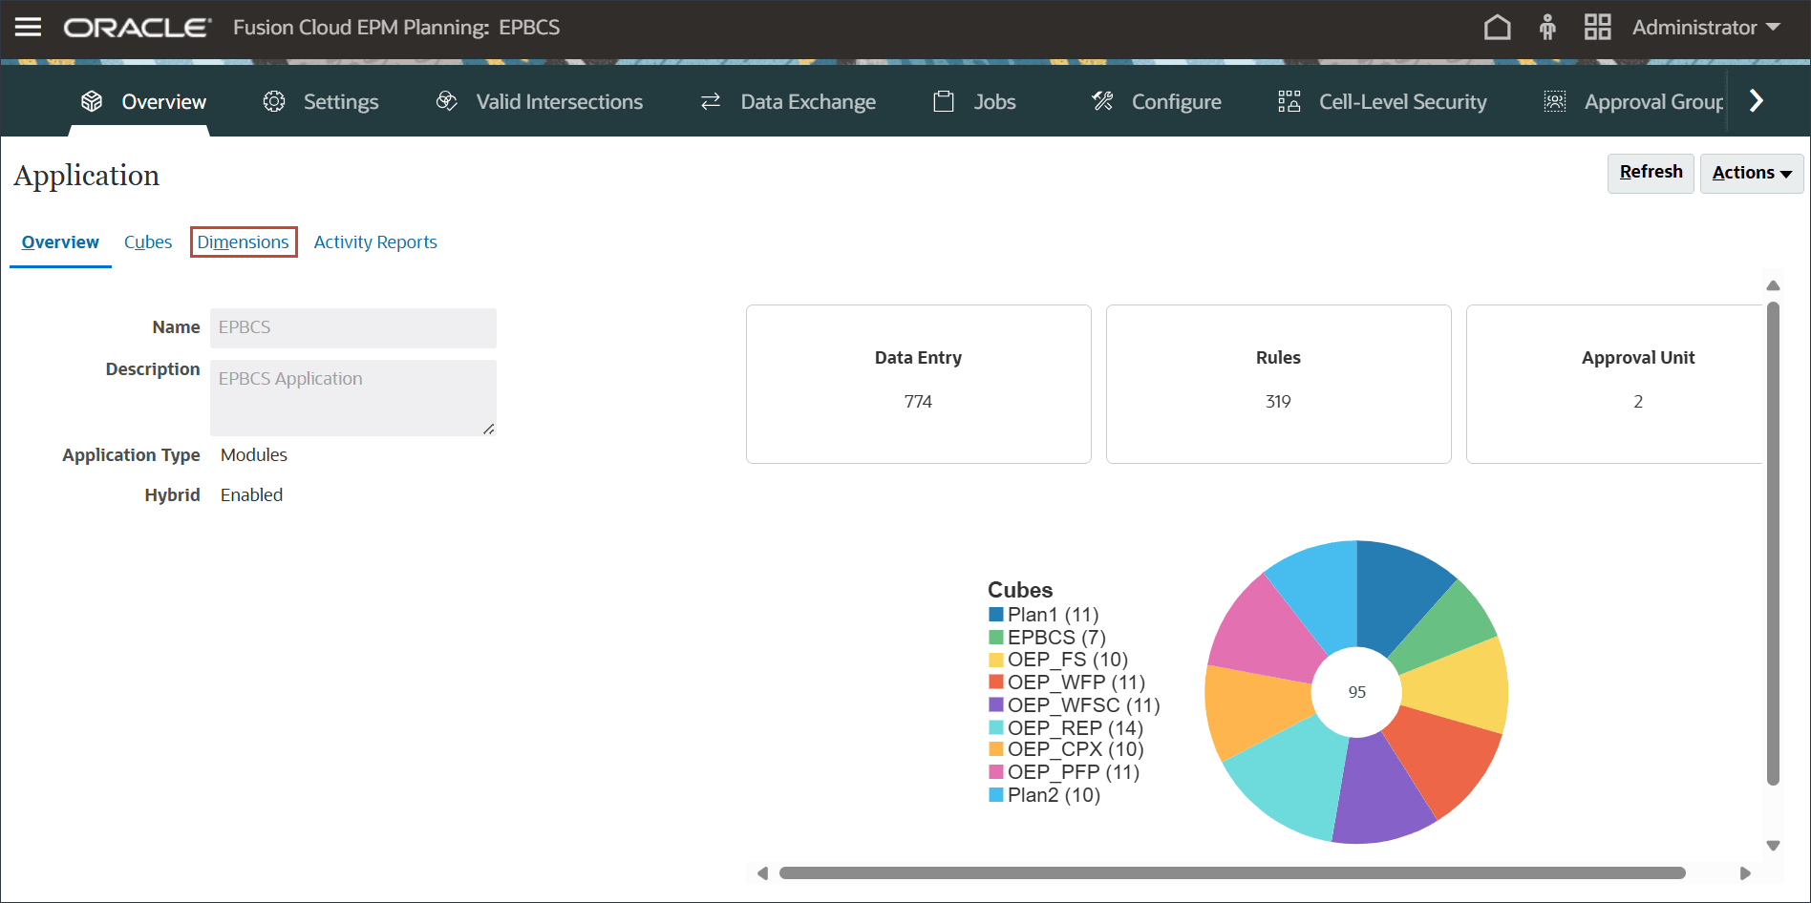The width and height of the screenshot is (1811, 903).
Task: Click the scroll up arrow
Action: pyautogui.click(x=1773, y=285)
